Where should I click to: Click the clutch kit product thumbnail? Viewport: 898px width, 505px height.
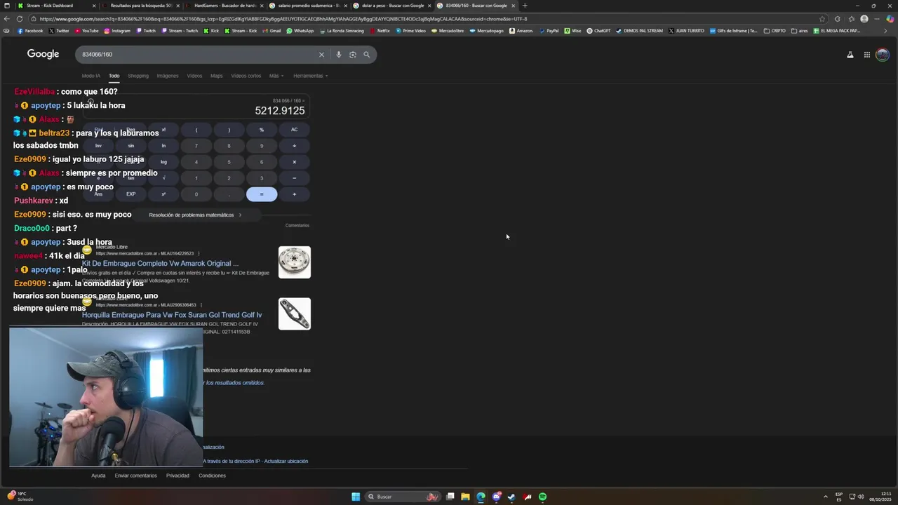click(295, 262)
